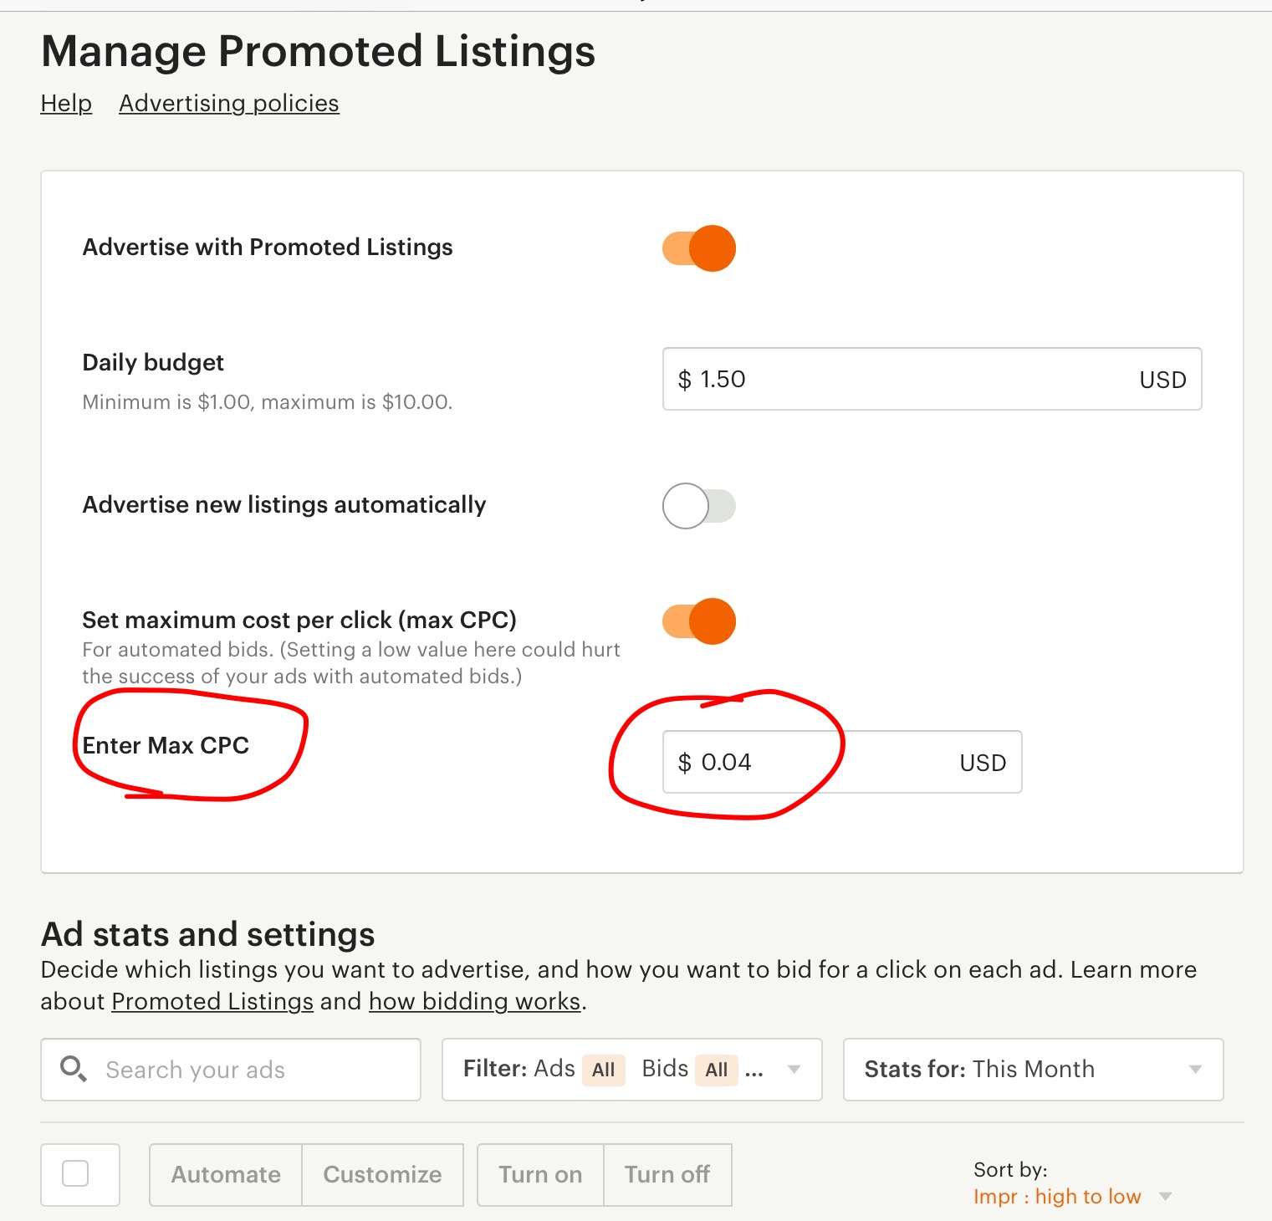This screenshot has width=1272, height=1221.
Task: Enable Advertise new listings automatically
Action: 699,506
